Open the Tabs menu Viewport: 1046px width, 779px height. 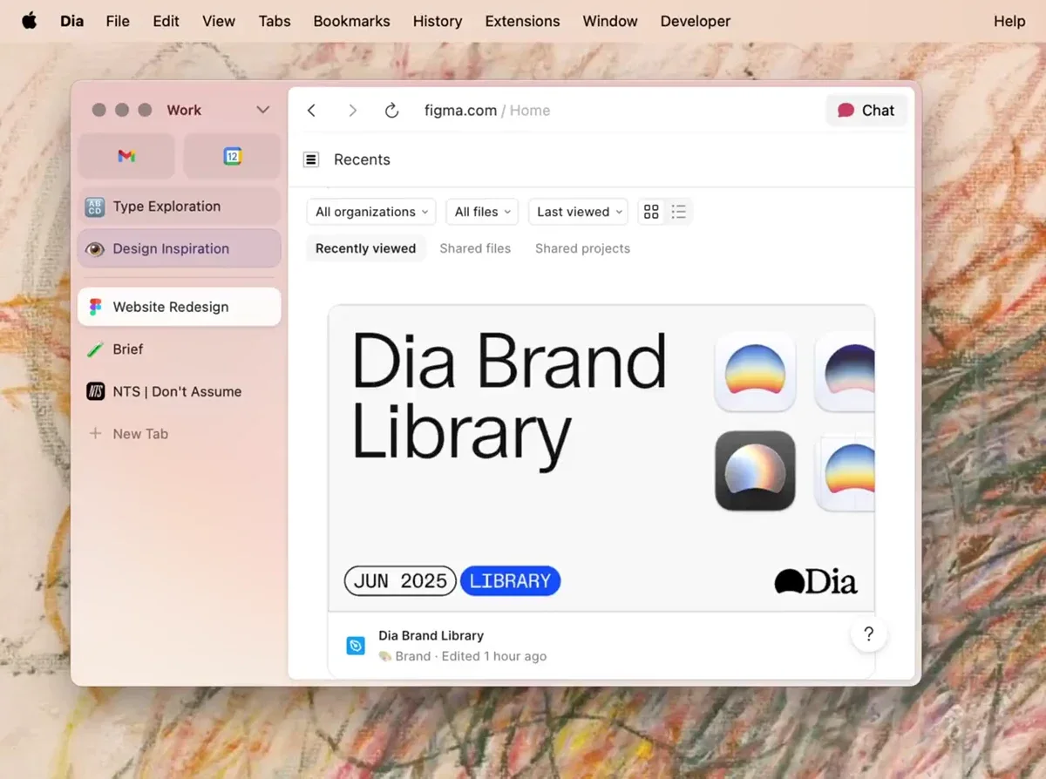pos(275,21)
